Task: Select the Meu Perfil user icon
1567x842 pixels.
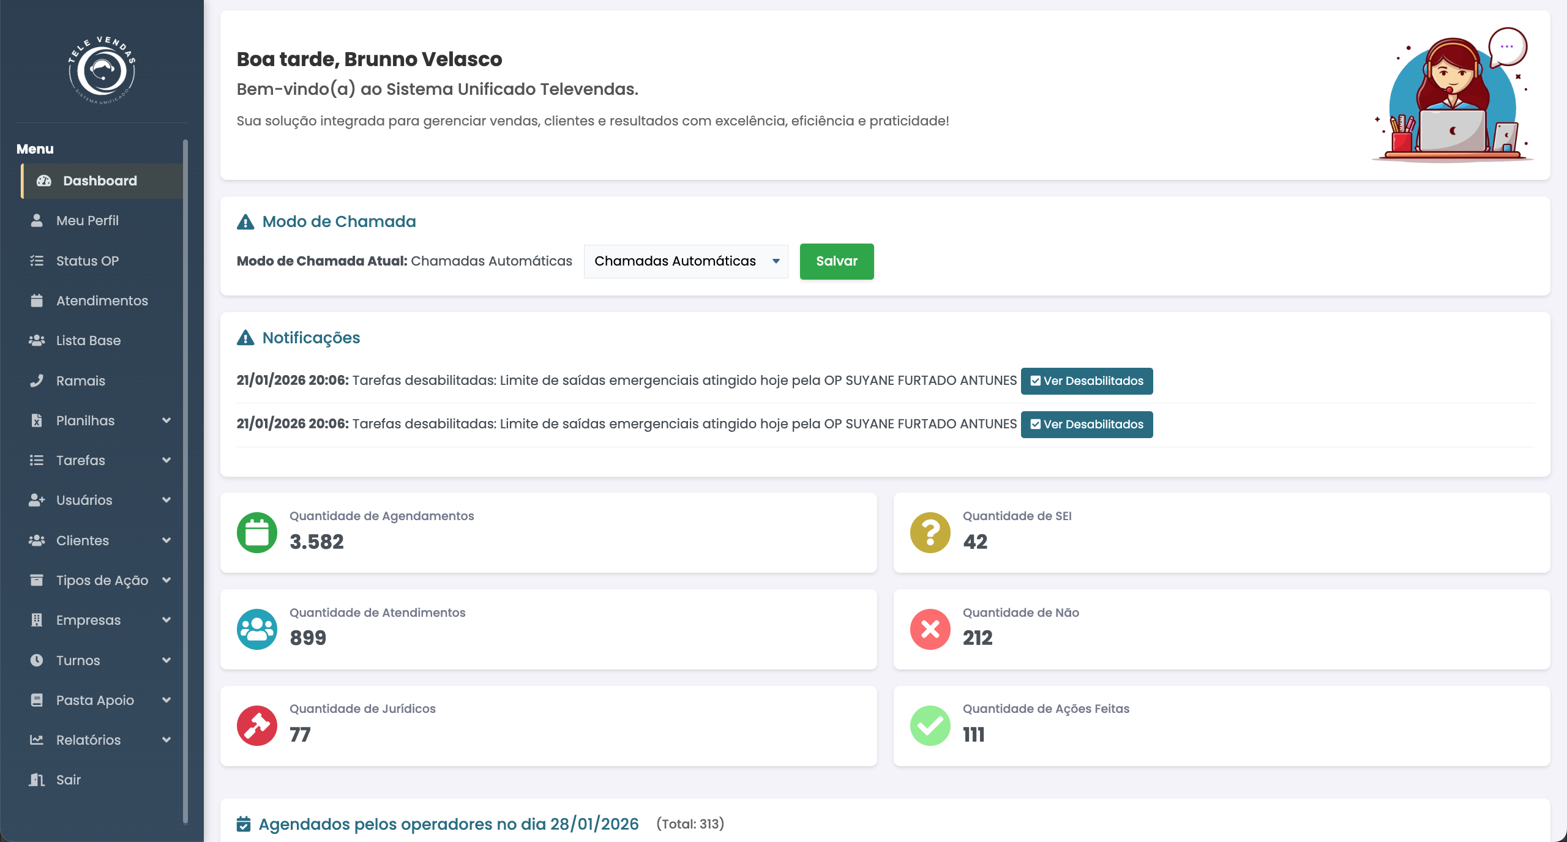Action: click(37, 220)
